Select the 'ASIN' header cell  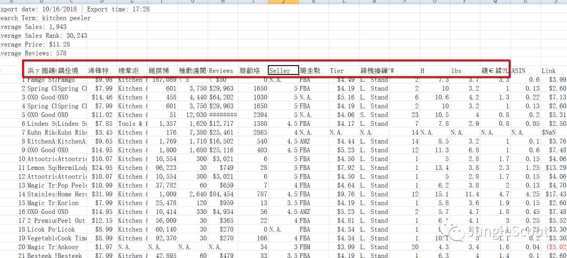pos(525,71)
